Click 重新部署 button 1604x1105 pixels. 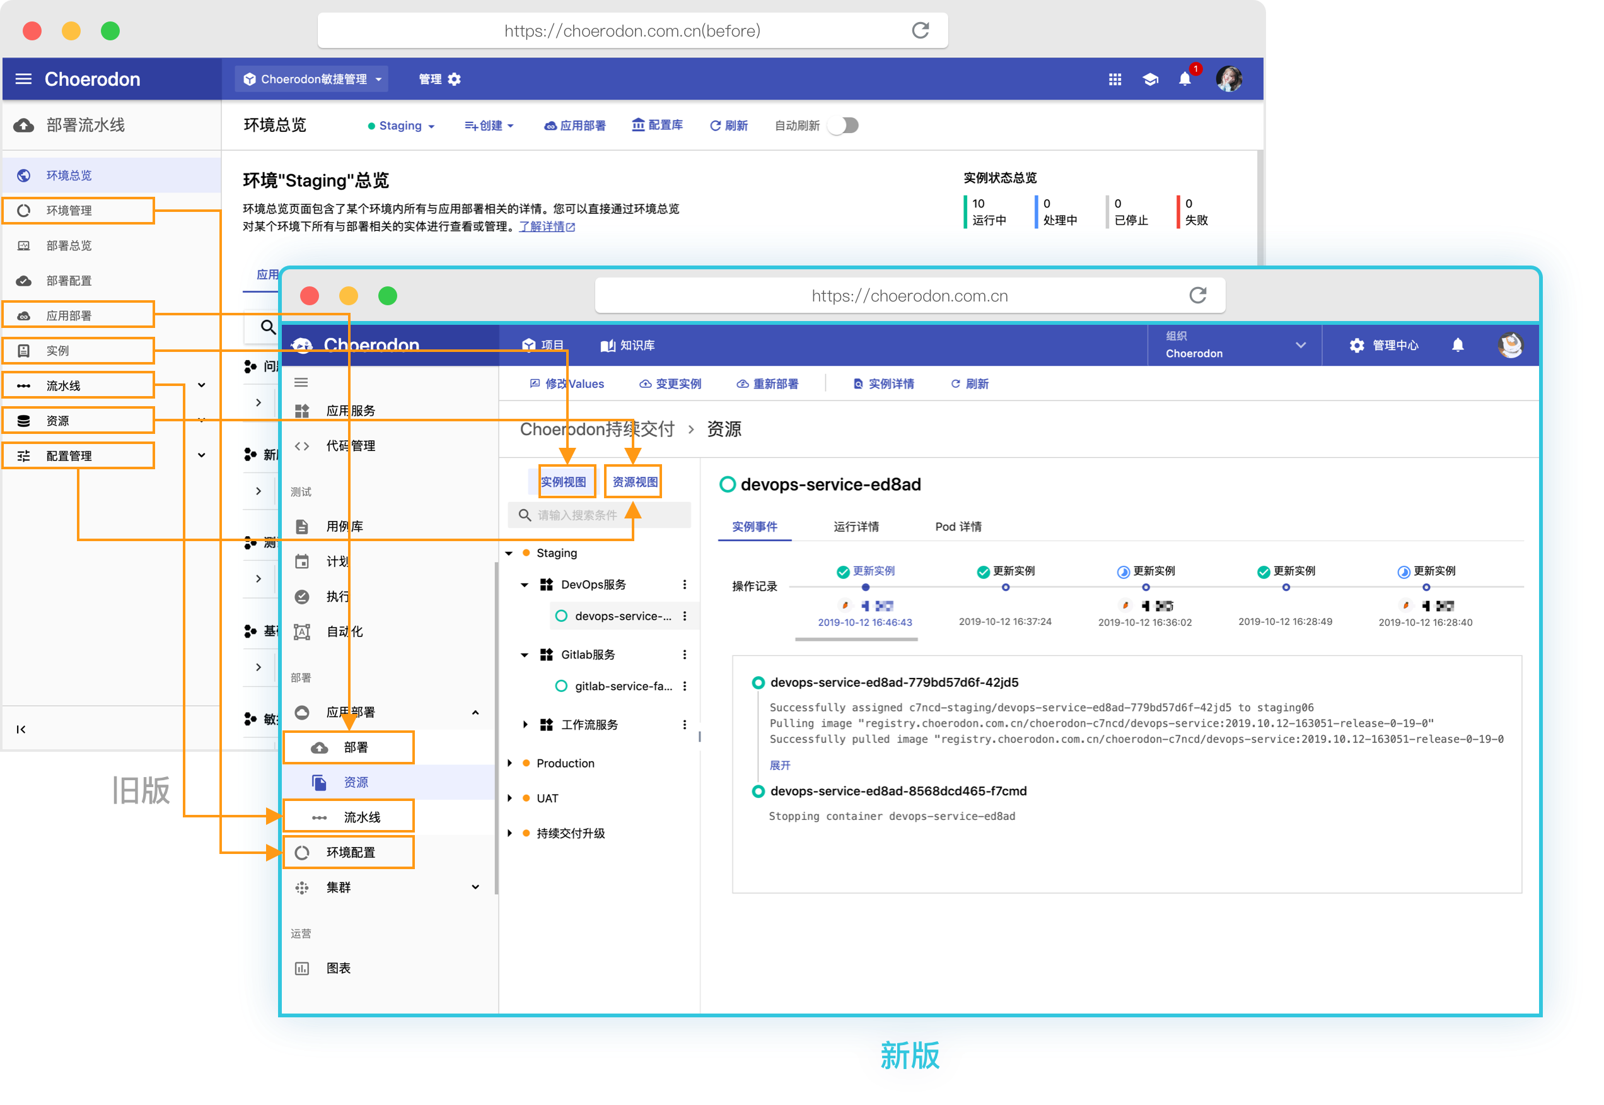point(767,383)
